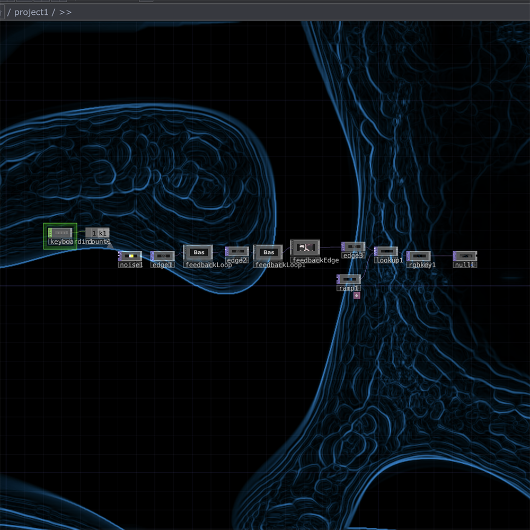The image size is (530, 530).
Task: Click the count1 CHOP node
Action: point(98,233)
